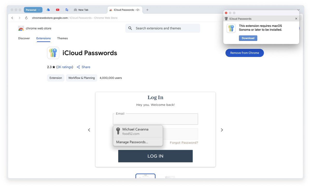Open the 2K ratings link

(x=65, y=67)
